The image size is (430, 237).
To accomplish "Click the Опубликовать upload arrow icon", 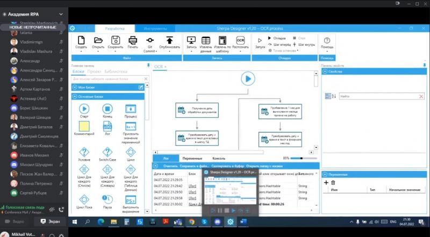I will (169, 40).
